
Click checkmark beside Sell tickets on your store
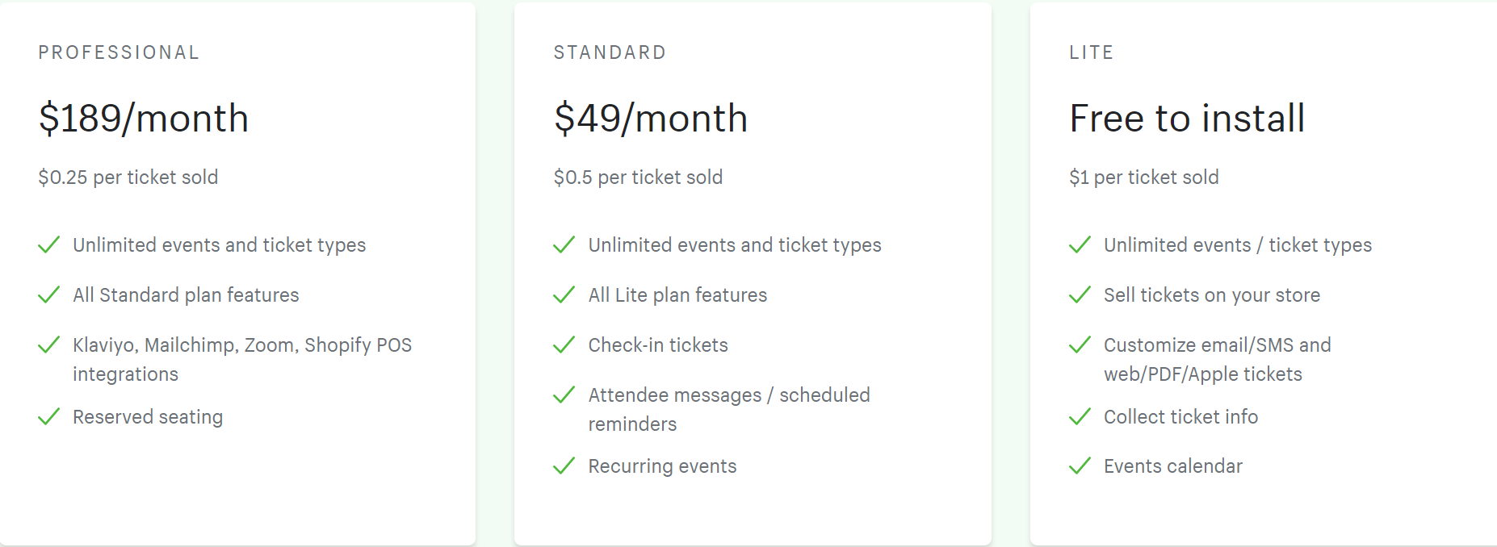1080,294
